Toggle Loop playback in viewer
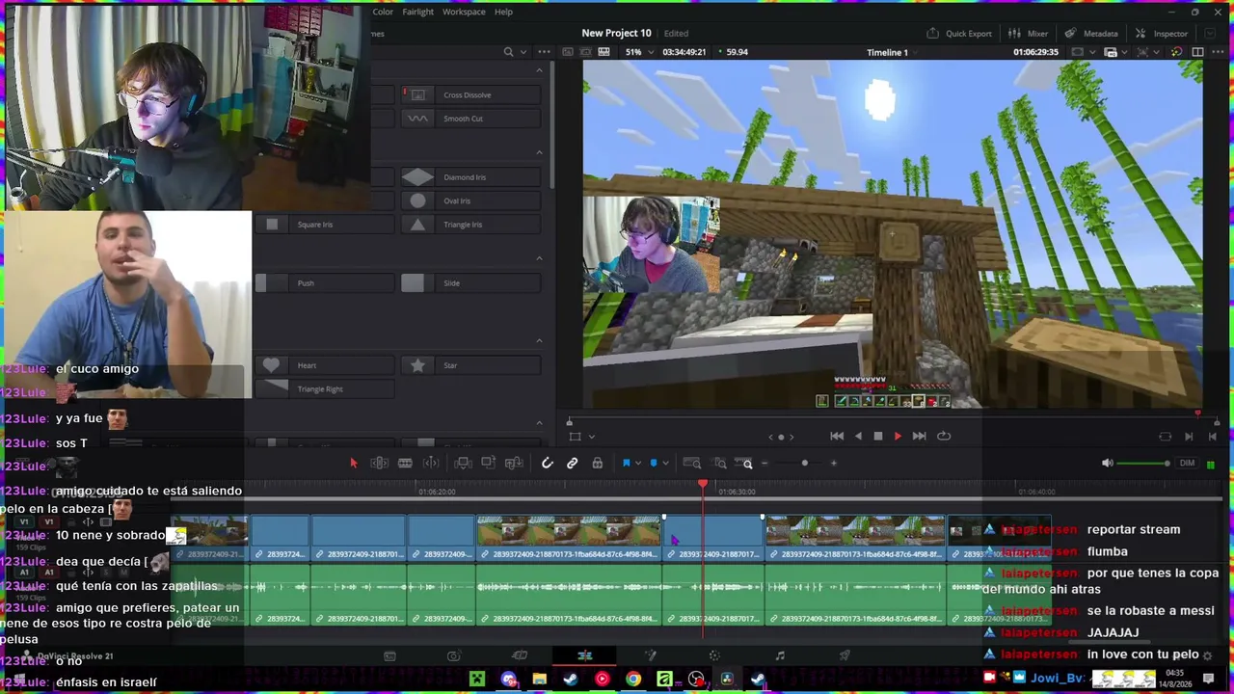Image resolution: width=1234 pixels, height=694 pixels. 944,436
